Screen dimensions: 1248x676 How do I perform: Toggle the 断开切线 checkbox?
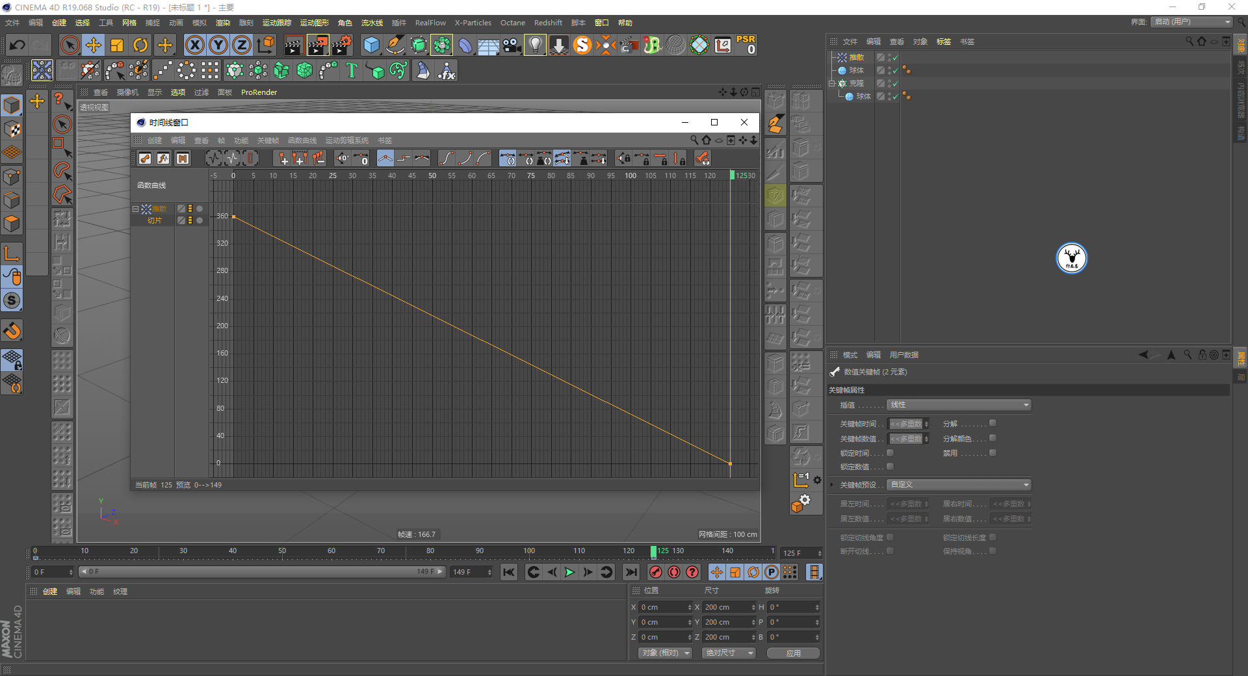coord(890,551)
